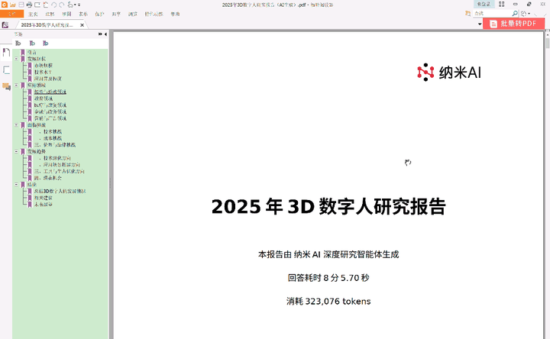
Task: Click the Open file folder icon
Action: [13, 5]
